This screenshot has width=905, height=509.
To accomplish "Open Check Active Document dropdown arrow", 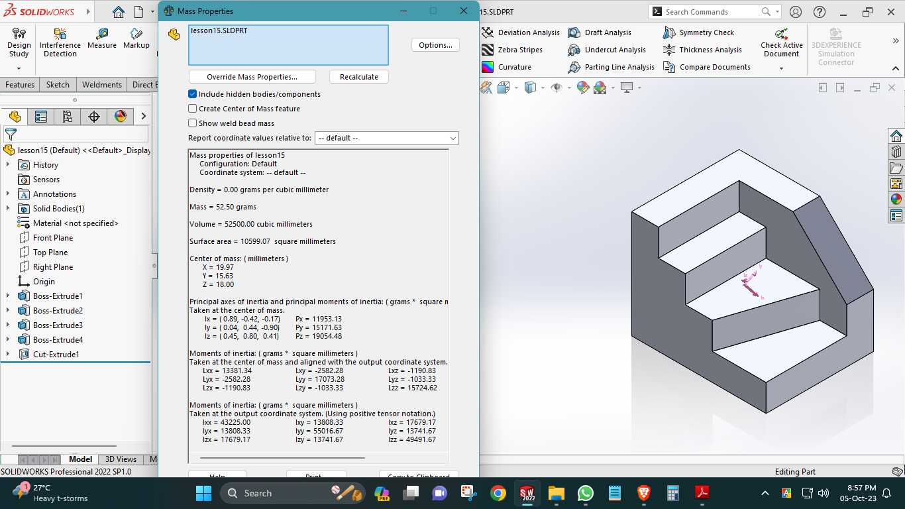I will coord(782,68).
